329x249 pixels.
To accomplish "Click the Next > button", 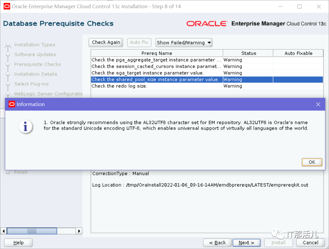I will pos(247,243).
